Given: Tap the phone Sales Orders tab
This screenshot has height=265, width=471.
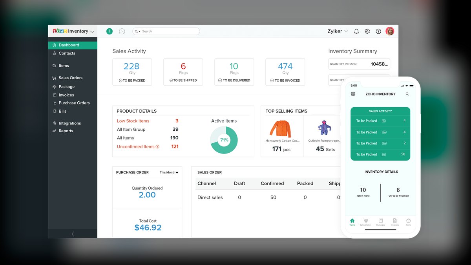Looking at the screenshot, I should [x=365, y=222].
